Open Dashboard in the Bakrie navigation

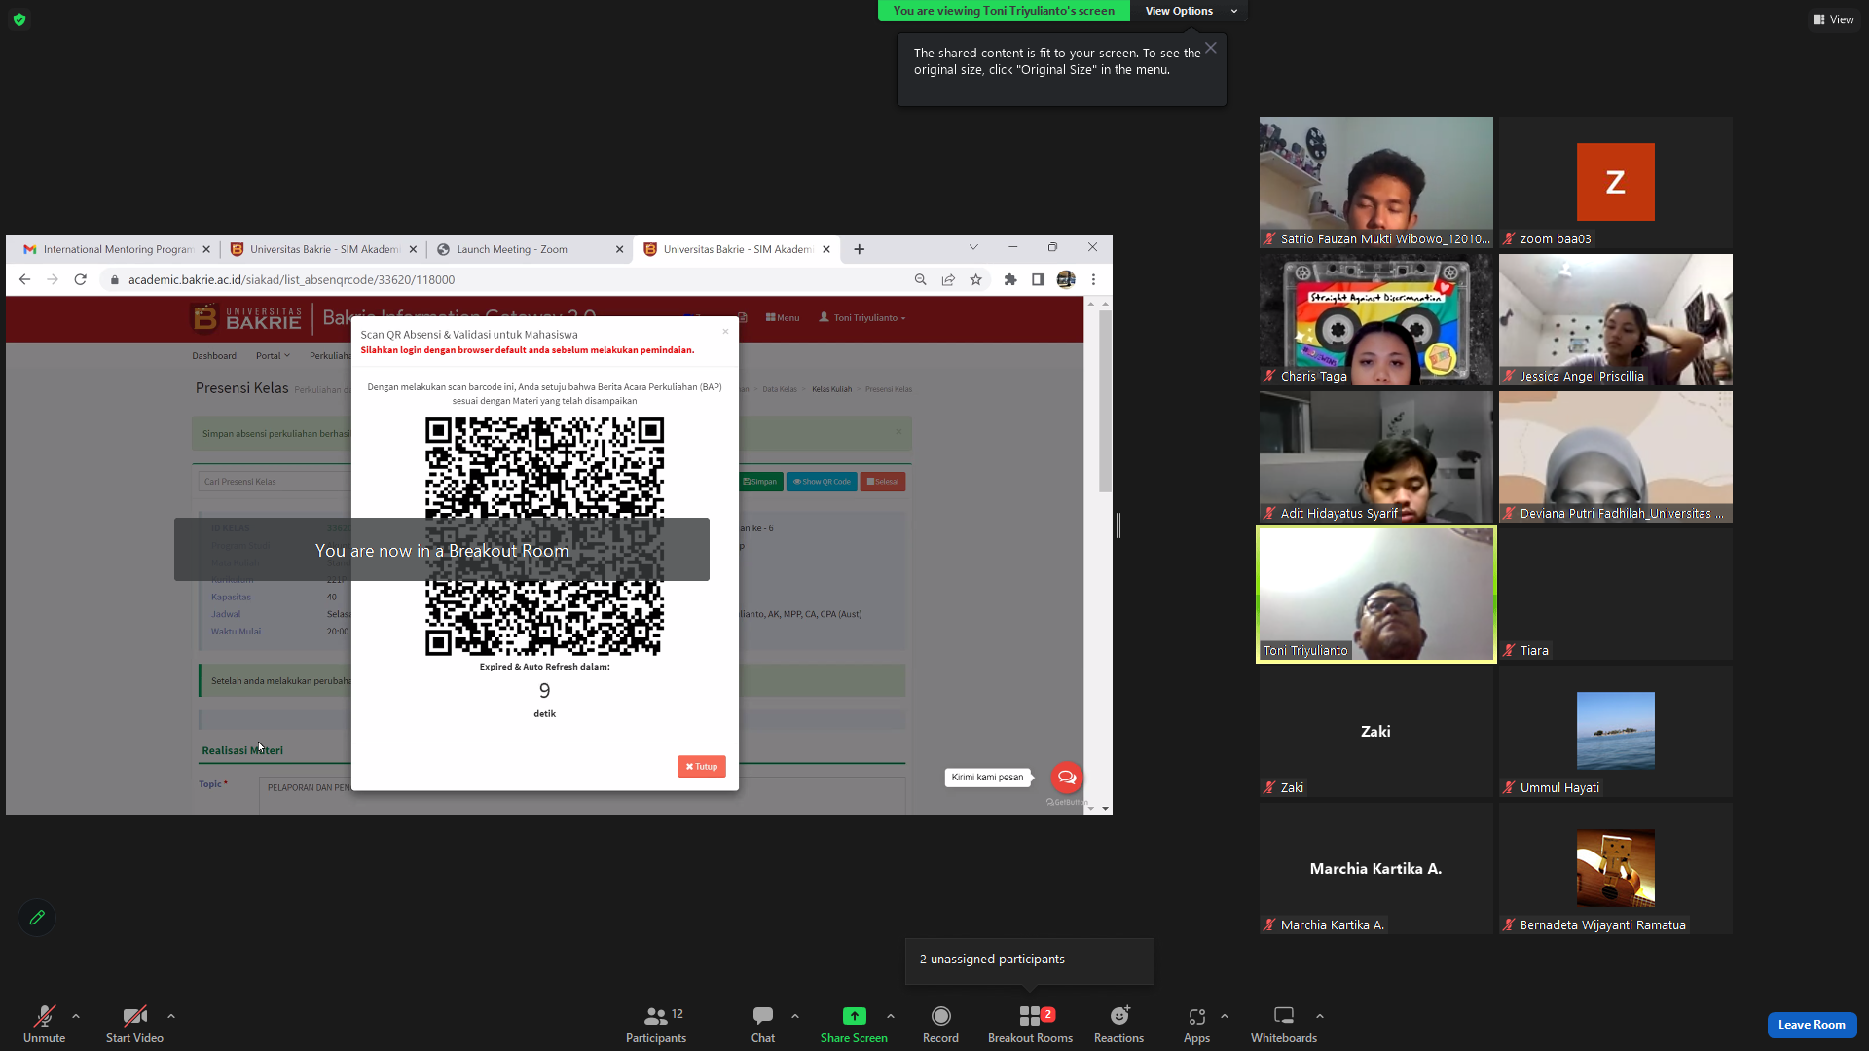pyautogui.click(x=214, y=356)
